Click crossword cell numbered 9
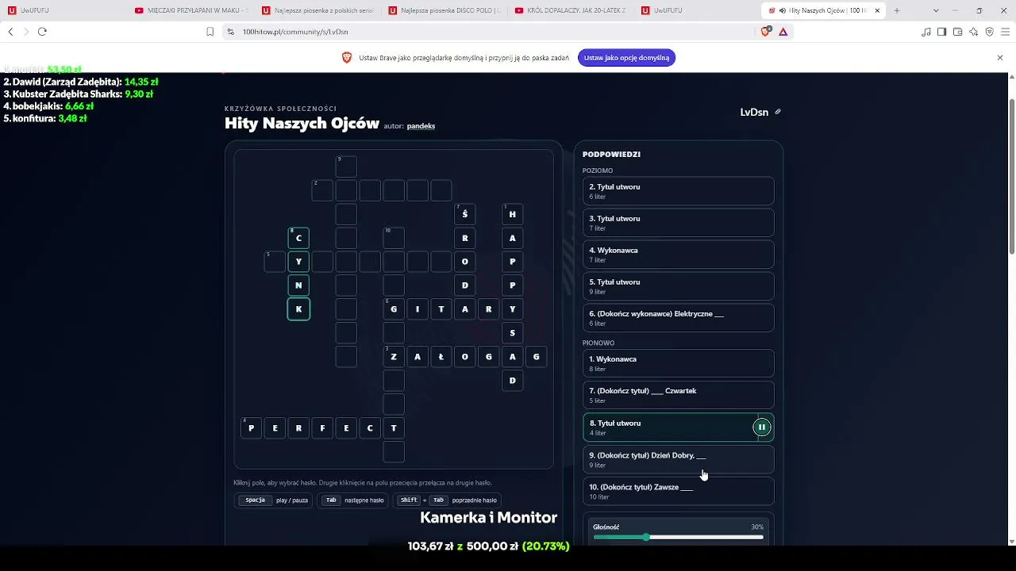Viewport: 1016px width, 571px height. pyautogui.click(x=346, y=167)
